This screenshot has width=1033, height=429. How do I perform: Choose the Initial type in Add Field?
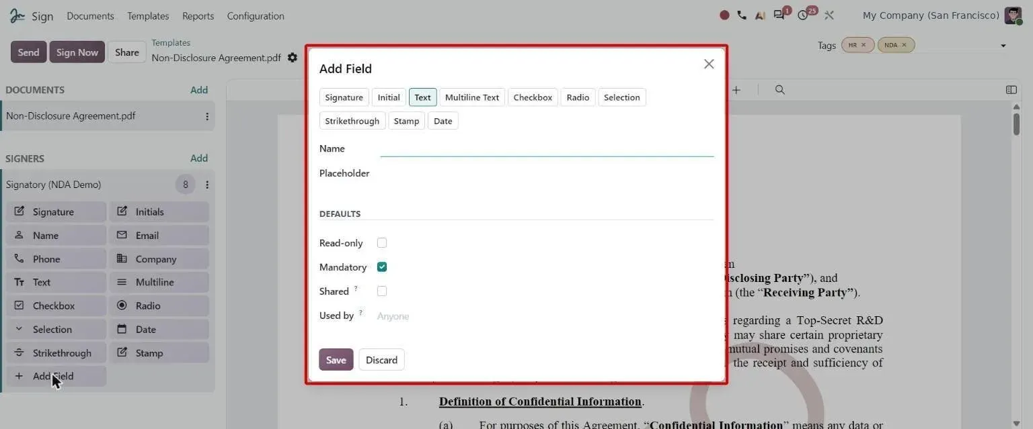389,97
